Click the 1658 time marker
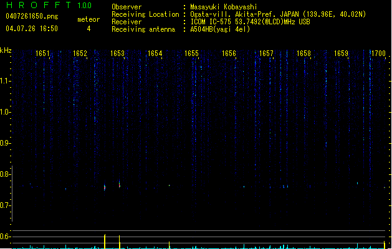 point(304,54)
